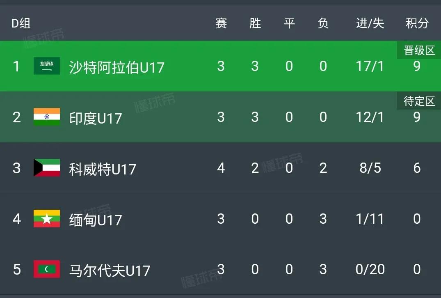This screenshot has width=441, height=298.
Task: Click the 赛 matches column header
Action: tap(221, 23)
